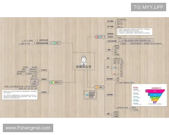Viewport: 169px width, 135px height.
Task: Click the www.lfshengmai.com watermark link
Action: point(28,128)
